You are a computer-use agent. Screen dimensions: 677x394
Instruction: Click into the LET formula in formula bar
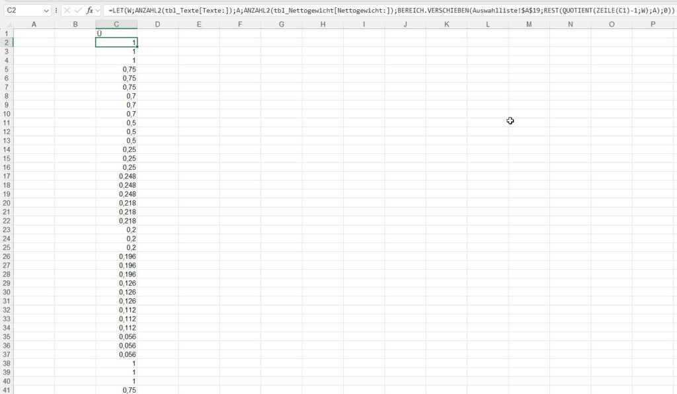coord(390,10)
